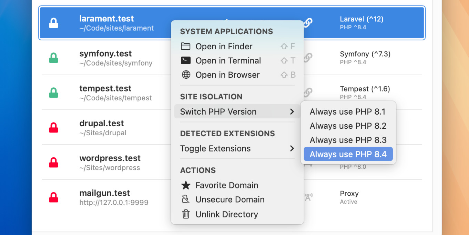
Task: Click the globe icon for Open in Browser
Action: pos(186,75)
